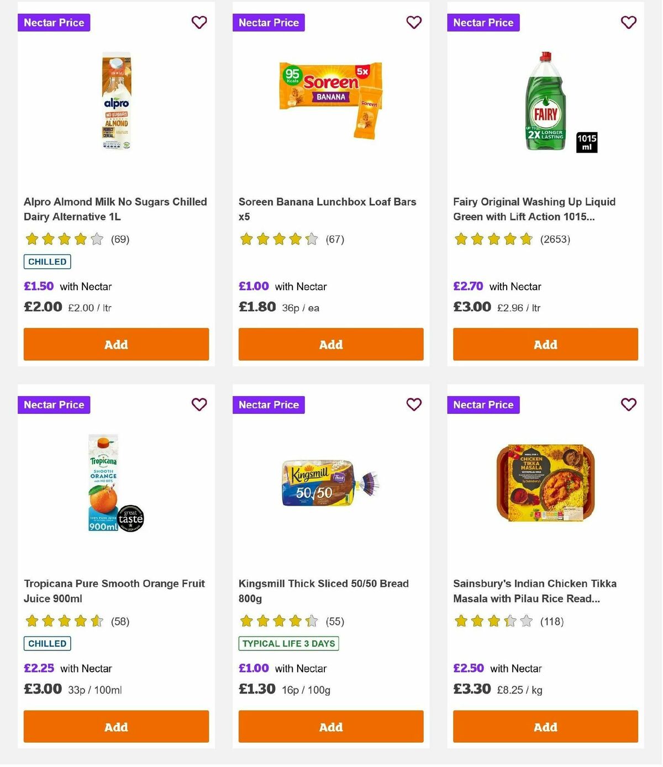The width and height of the screenshot is (663, 767).
Task: Click the Nectar Price badge on Fairy liquid
Action: (483, 23)
